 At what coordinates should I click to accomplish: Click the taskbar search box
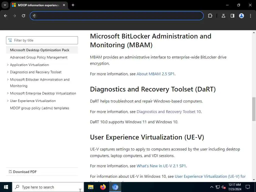(x=48, y=187)
